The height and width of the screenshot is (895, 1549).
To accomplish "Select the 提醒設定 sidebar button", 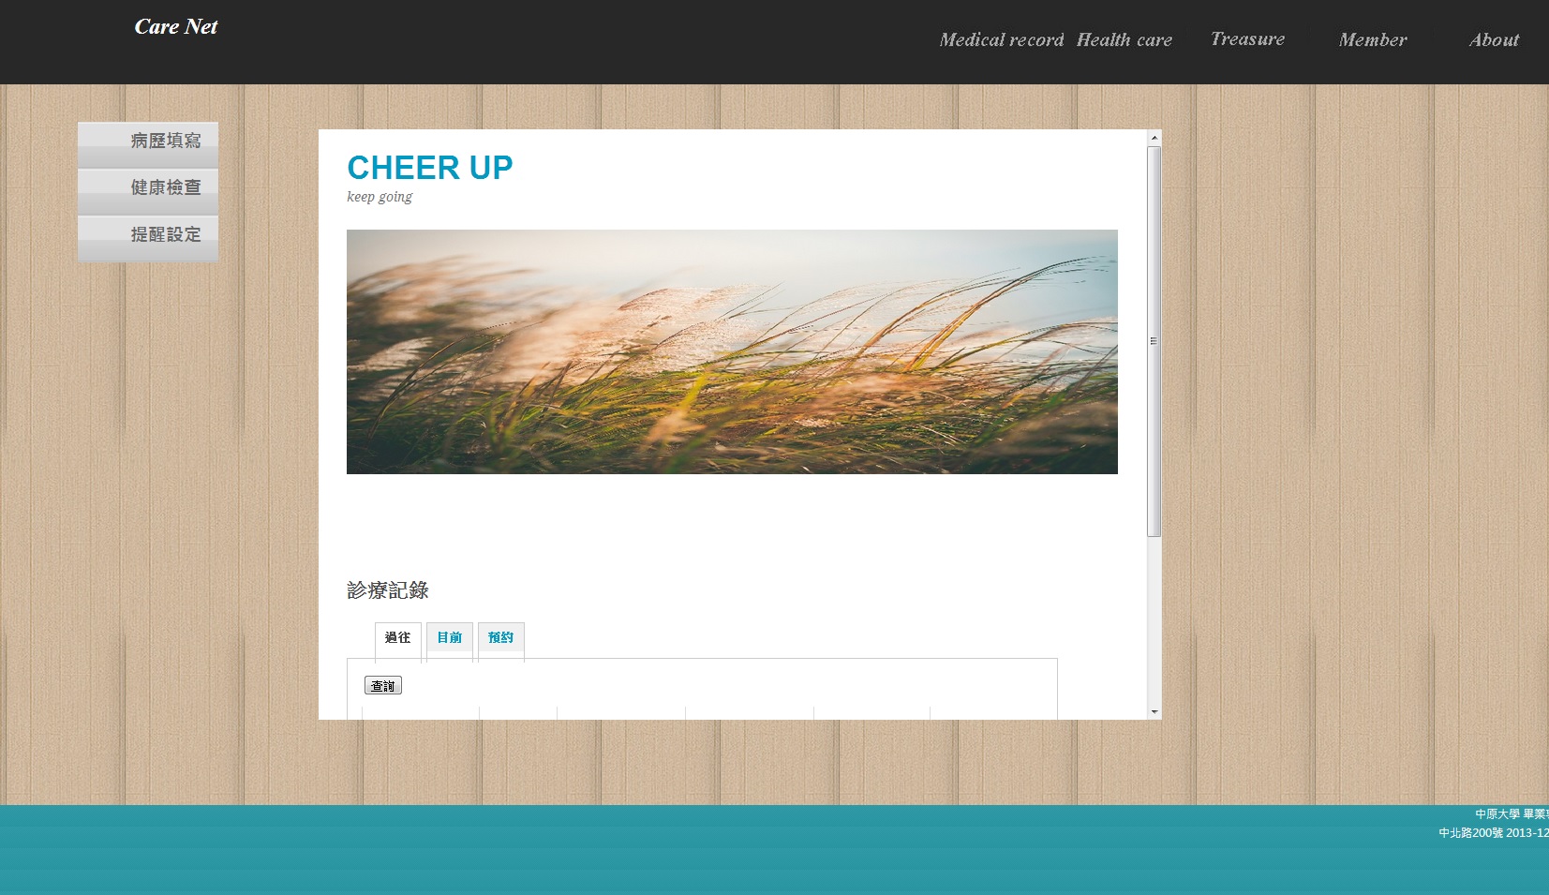I will click(x=148, y=235).
